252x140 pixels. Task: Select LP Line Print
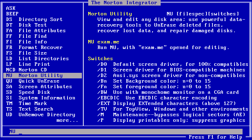28,64
